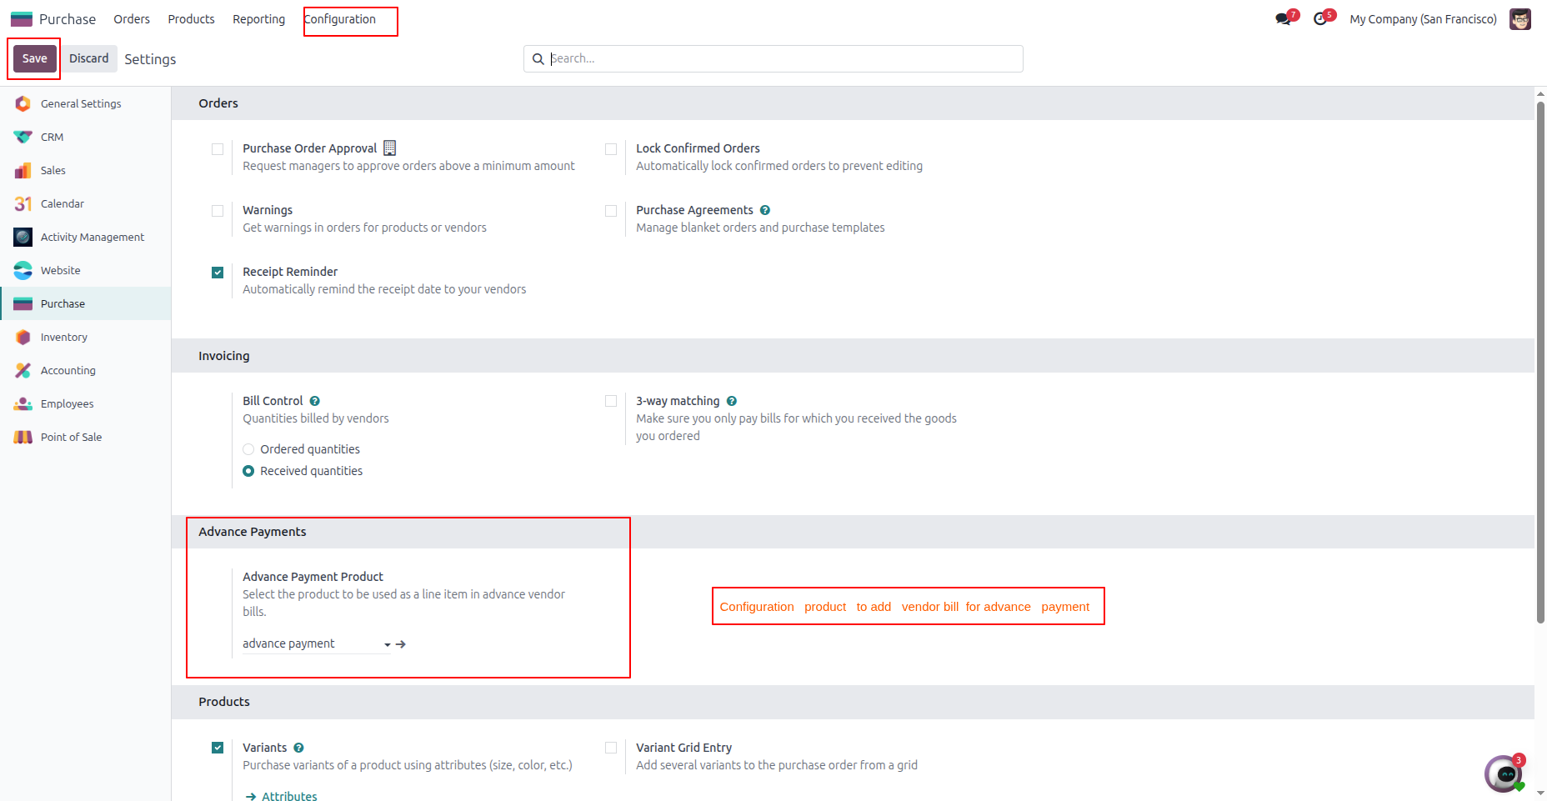Open the Reporting menu
The width and height of the screenshot is (1547, 801).
point(258,19)
